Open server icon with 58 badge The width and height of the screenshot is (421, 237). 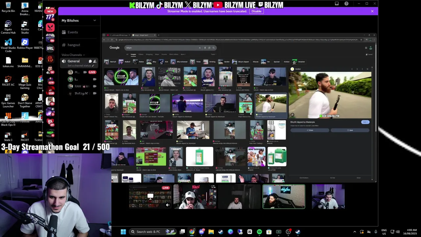click(x=50, y=38)
